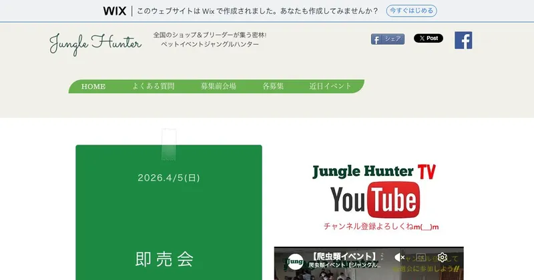Unmute the video using the speaker icon

[398, 257]
